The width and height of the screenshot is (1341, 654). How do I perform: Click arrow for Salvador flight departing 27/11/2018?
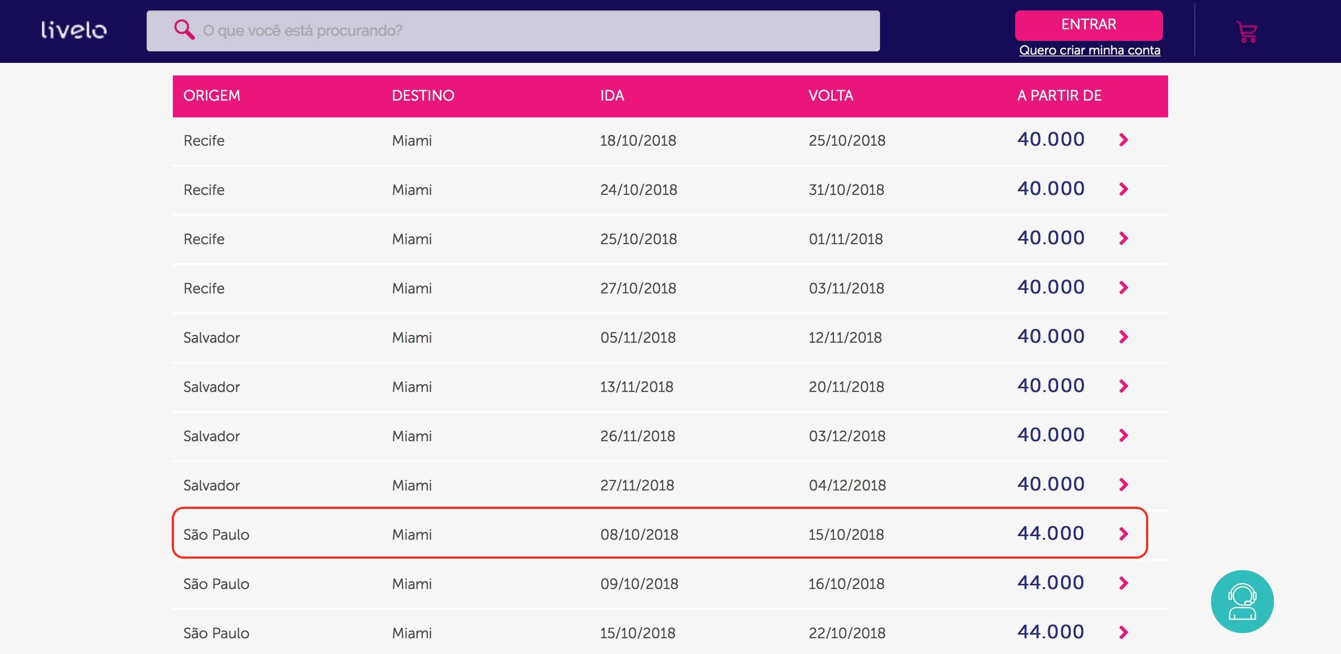click(x=1124, y=485)
